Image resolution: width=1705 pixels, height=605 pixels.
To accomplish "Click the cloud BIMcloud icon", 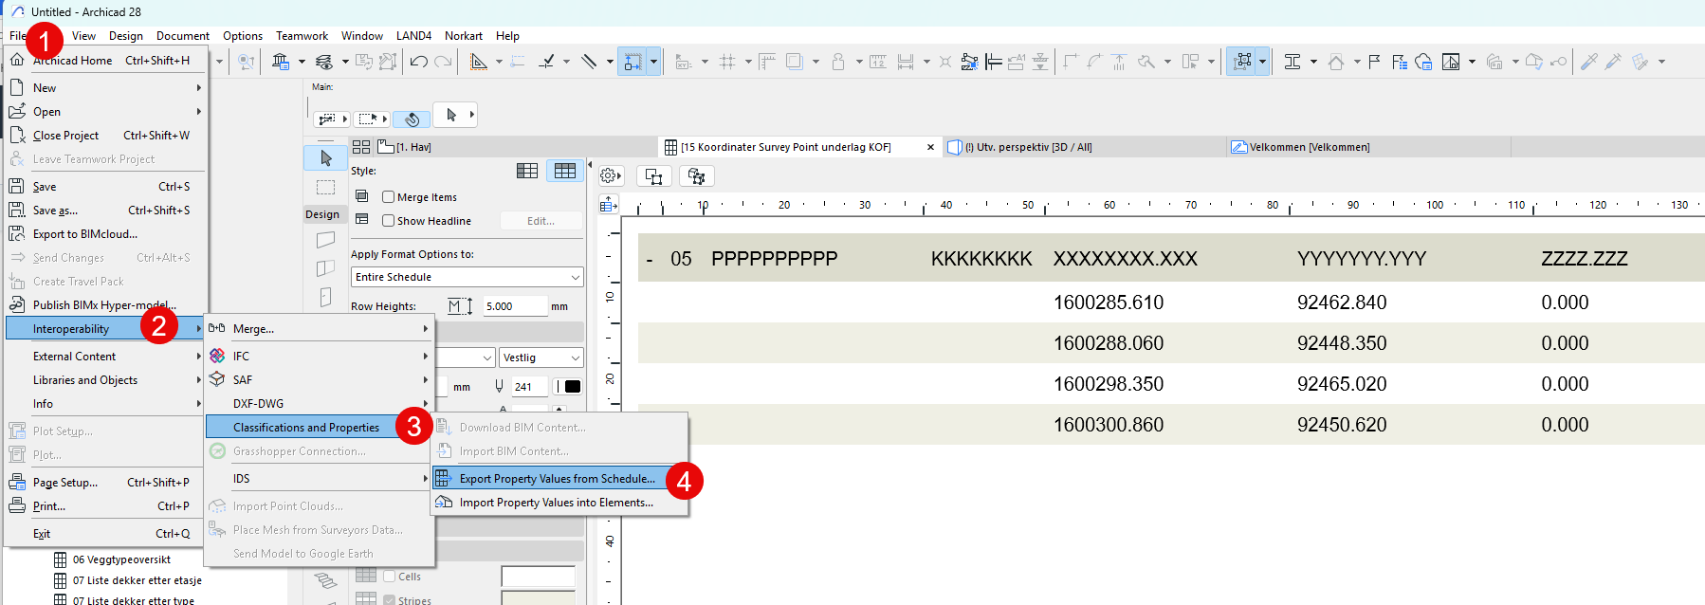I will point(1423,62).
